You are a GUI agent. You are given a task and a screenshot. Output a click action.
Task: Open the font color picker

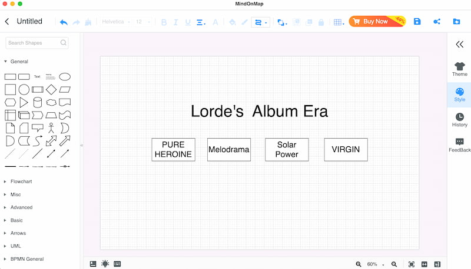tap(215, 22)
